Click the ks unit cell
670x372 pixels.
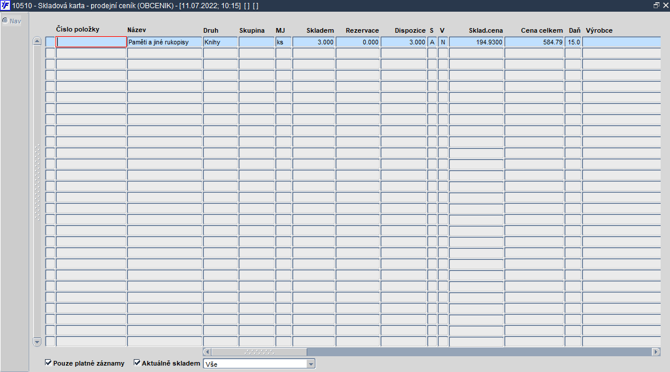[x=283, y=42]
